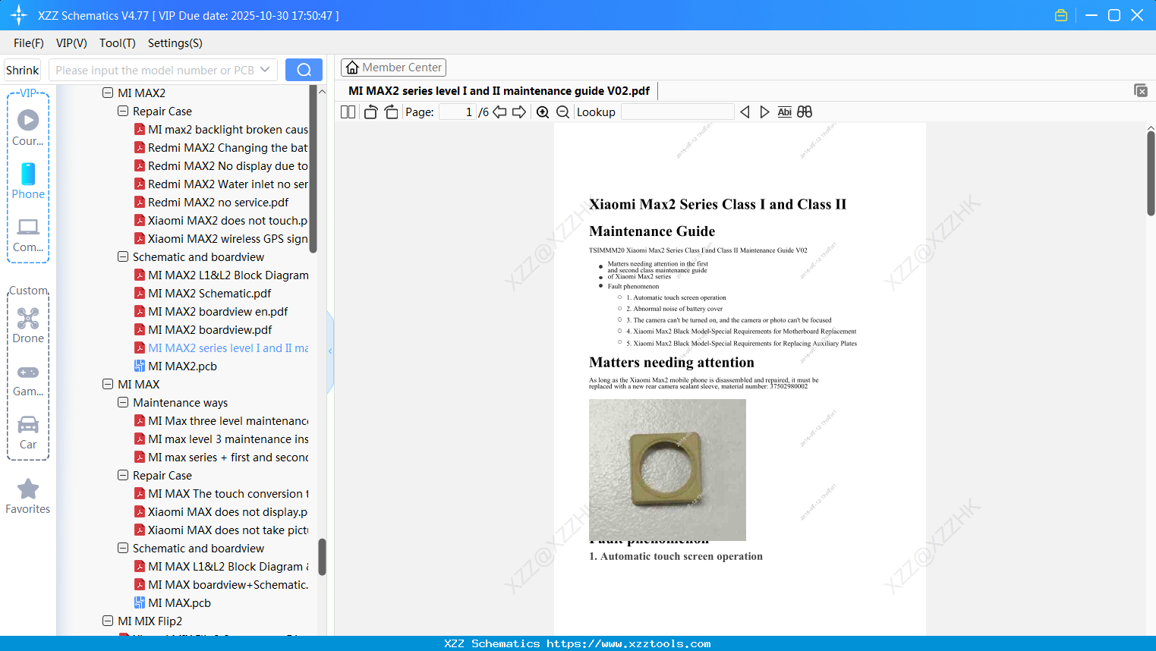Click the yellow shop bag icon in title bar
Viewport: 1156px width, 651px height.
[x=1061, y=15]
